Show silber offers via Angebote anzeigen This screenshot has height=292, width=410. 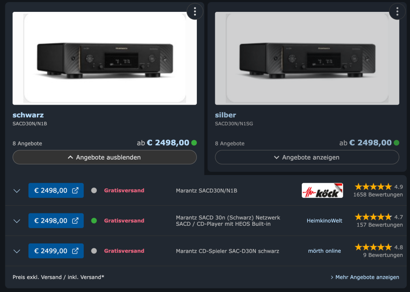click(x=307, y=157)
